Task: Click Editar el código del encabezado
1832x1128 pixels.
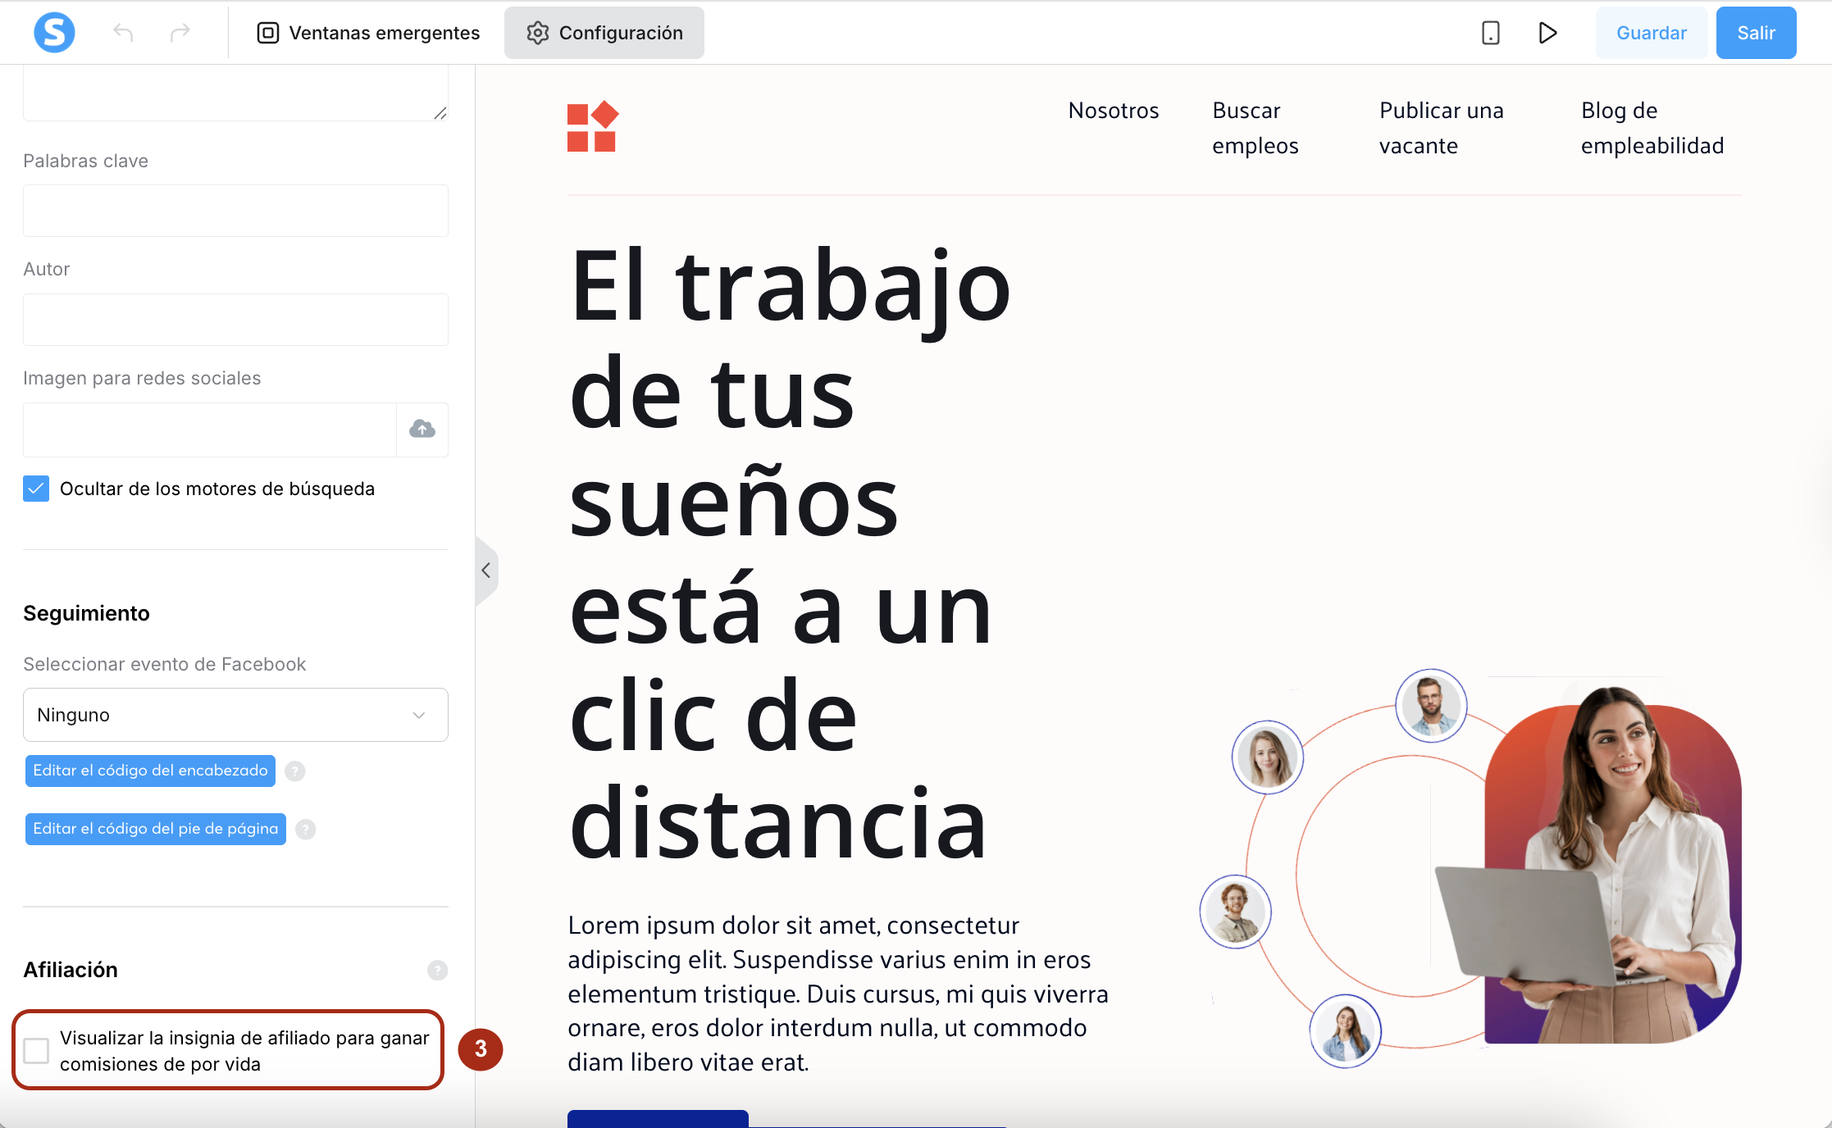Action: click(x=150, y=771)
